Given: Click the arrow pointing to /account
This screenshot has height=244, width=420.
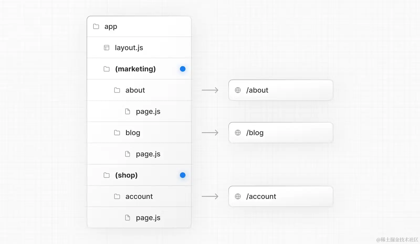Looking at the screenshot, I should (x=210, y=197).
